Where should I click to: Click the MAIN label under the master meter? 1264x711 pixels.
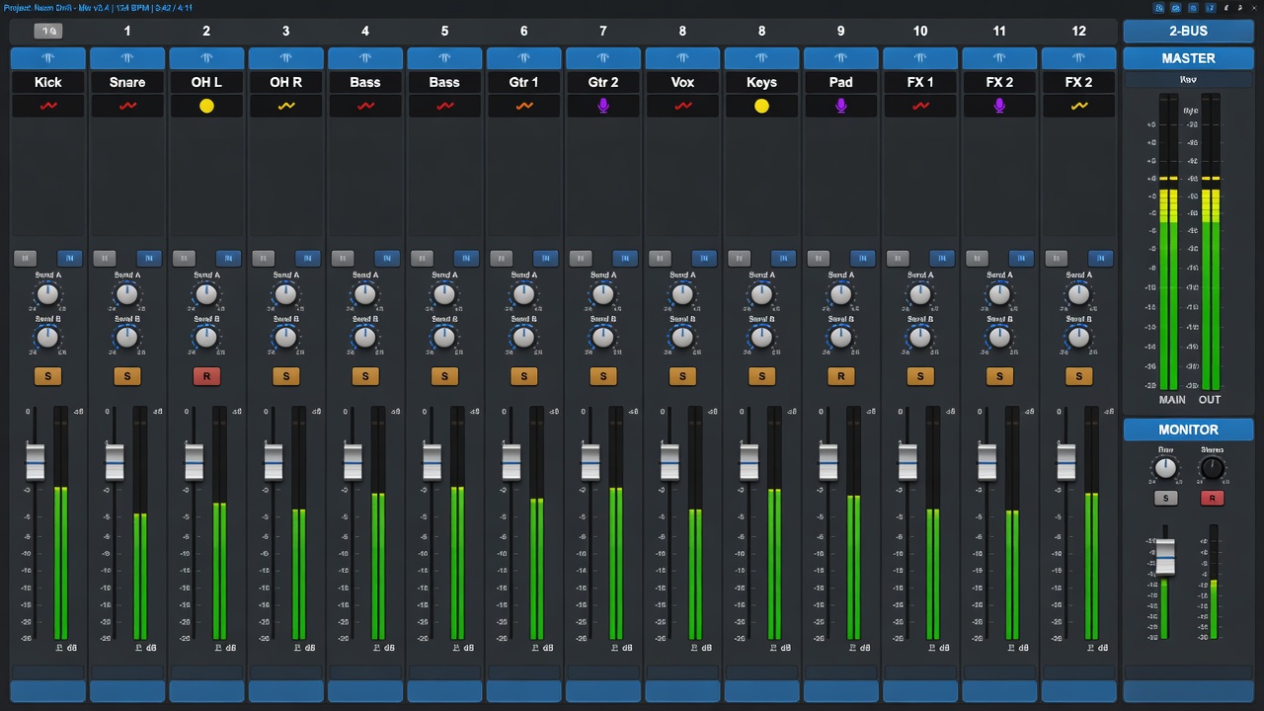[1172, 400]
